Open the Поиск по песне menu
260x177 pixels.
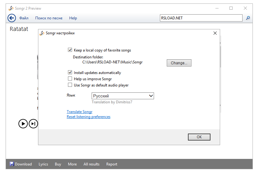[x=49, y=18]
